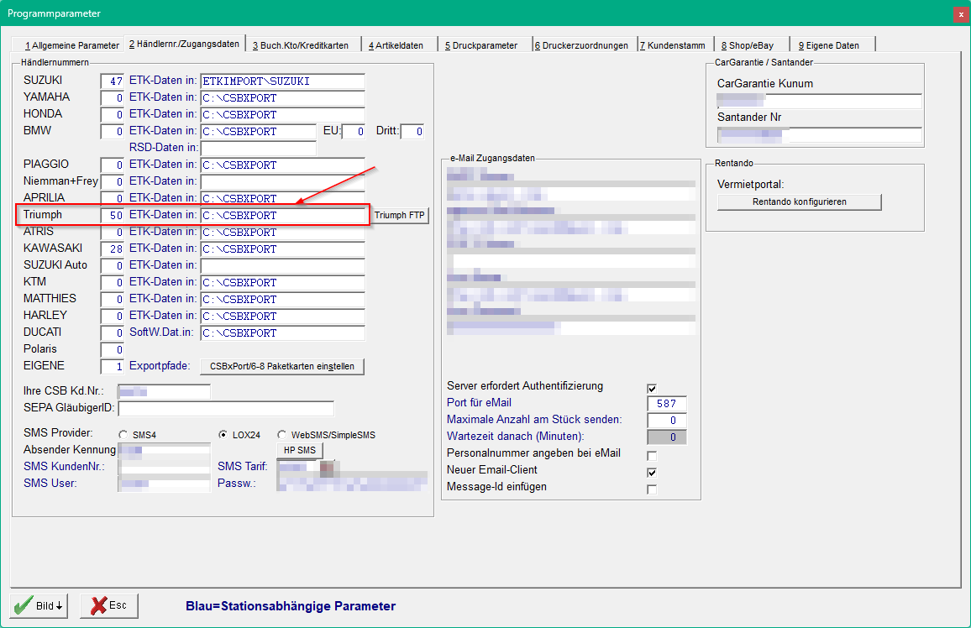This screenshot has width=971, height=628.
Task: Edit the Polaris dealer number field
Action: [112, 349]
